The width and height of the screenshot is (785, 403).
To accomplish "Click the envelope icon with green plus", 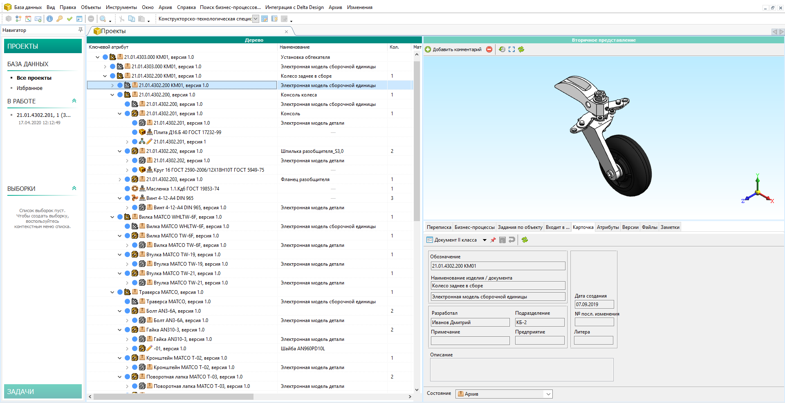I will [x=38, y=19].
